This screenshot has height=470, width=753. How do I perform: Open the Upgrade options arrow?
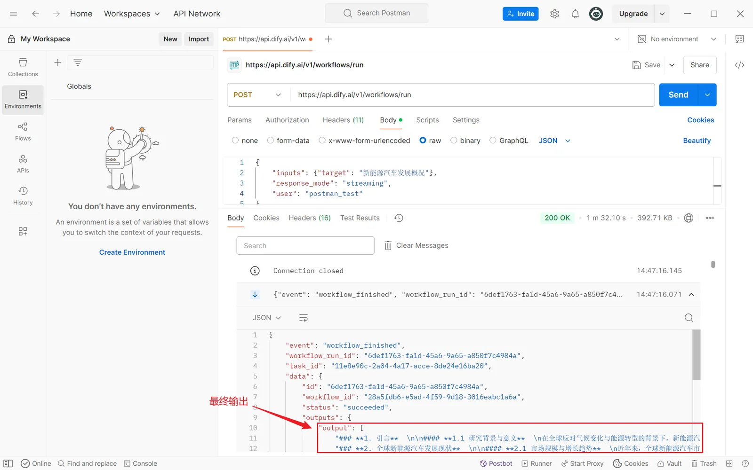[x=662, y=14]
